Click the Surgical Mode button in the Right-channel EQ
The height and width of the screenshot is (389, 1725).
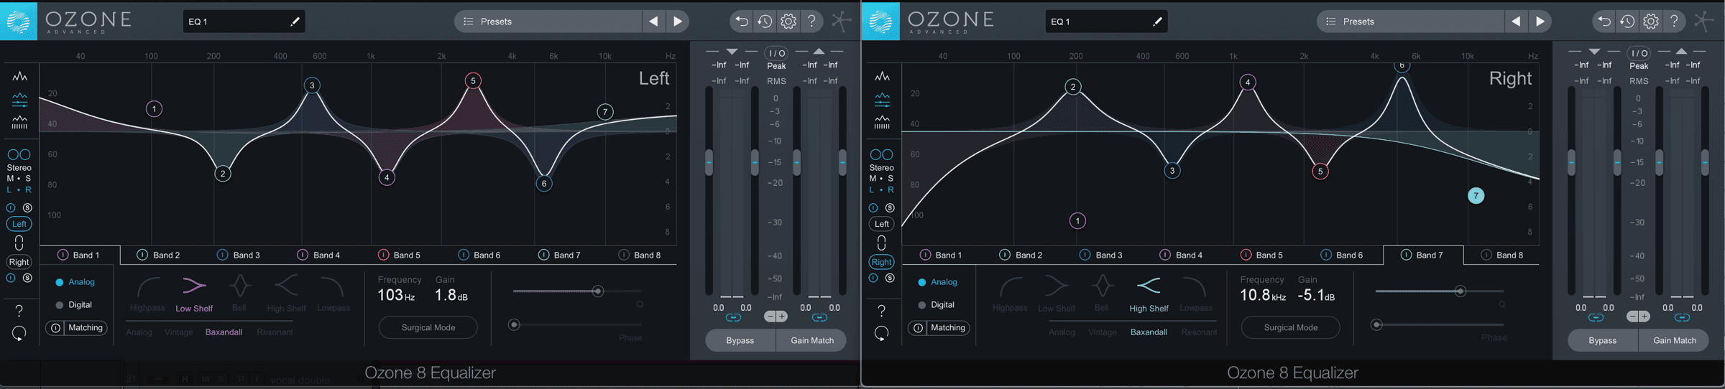pos(1290,327)
